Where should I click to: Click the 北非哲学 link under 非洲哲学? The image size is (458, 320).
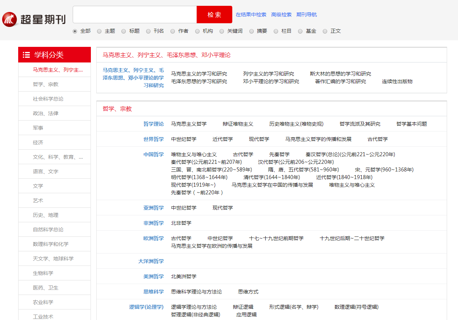[x=181, y=223]
